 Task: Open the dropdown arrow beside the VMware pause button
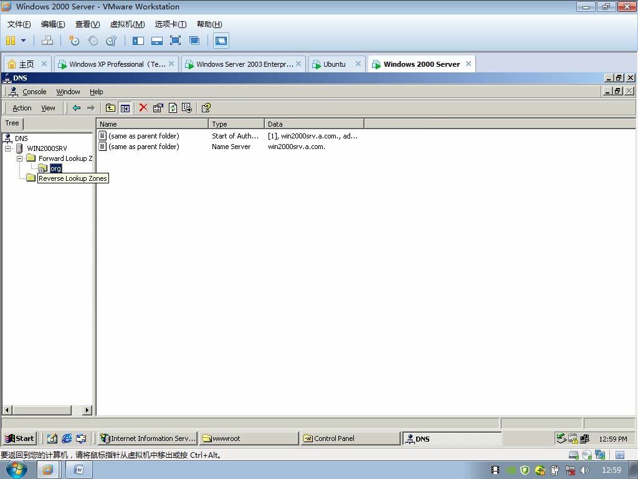24,41
